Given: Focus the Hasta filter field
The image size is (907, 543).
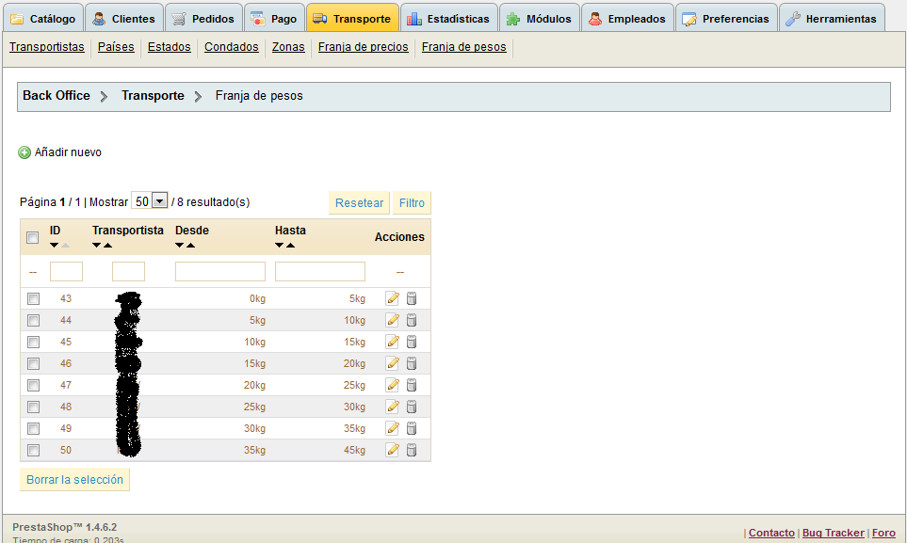Looking at the screenshot, I should [x=320, y=271].
